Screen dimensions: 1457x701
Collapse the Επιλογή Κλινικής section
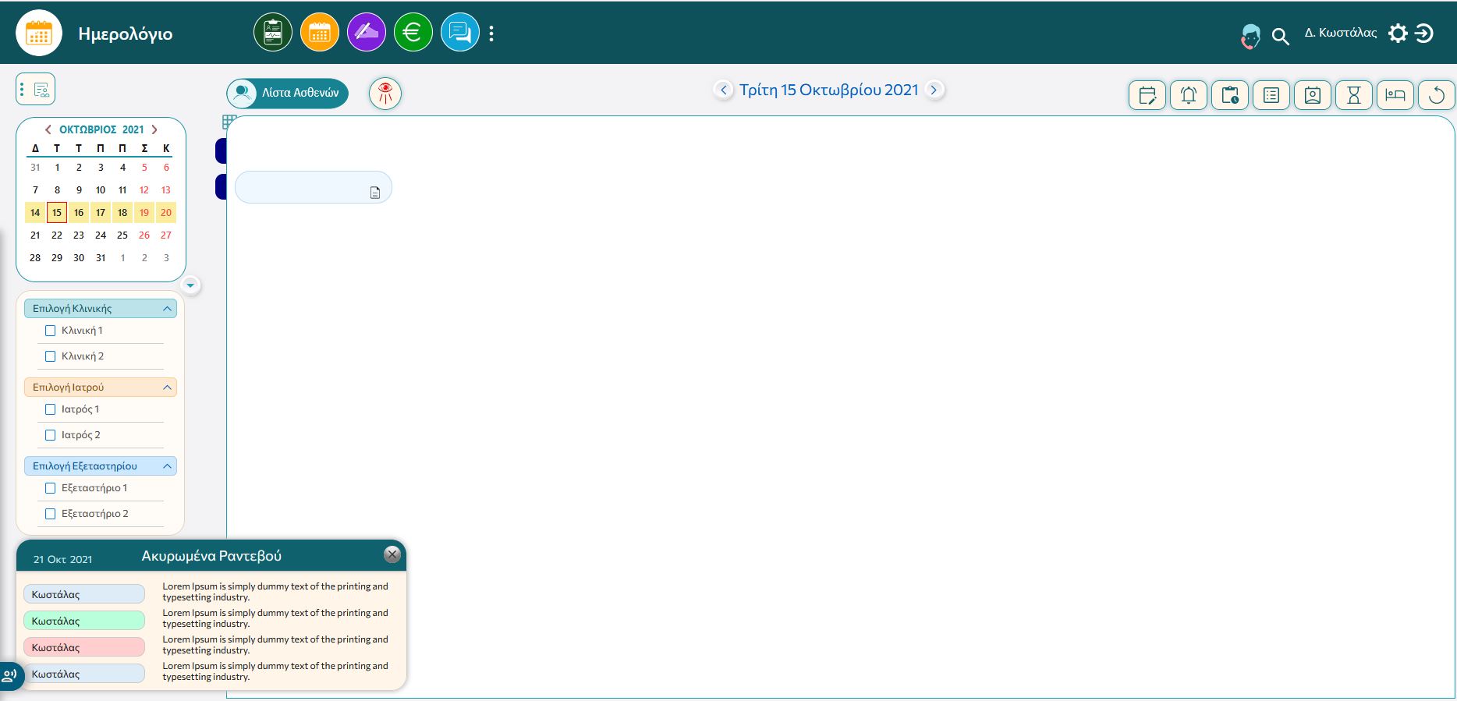(x=167, y=309)
